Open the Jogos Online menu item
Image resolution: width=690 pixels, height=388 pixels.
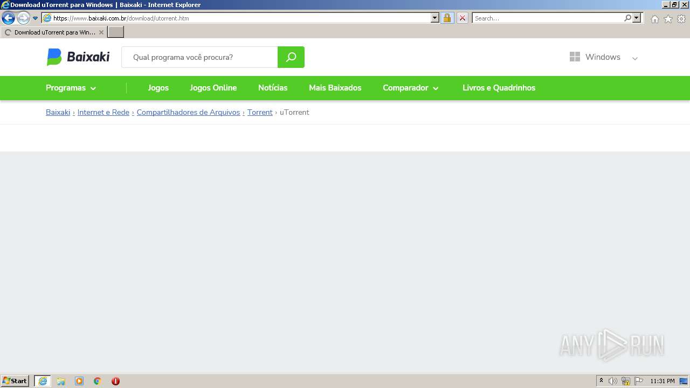(x=213, y=88)
